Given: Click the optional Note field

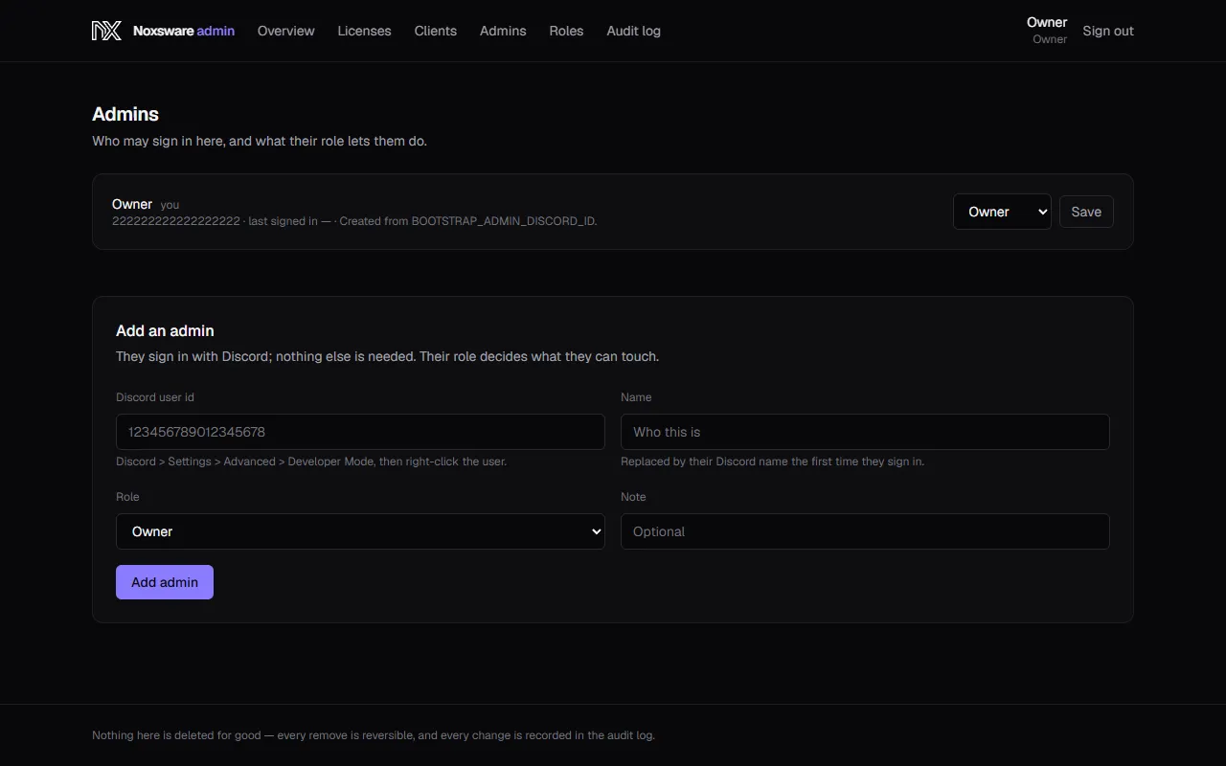Looking at the screenshot, I should click(865, 531).
